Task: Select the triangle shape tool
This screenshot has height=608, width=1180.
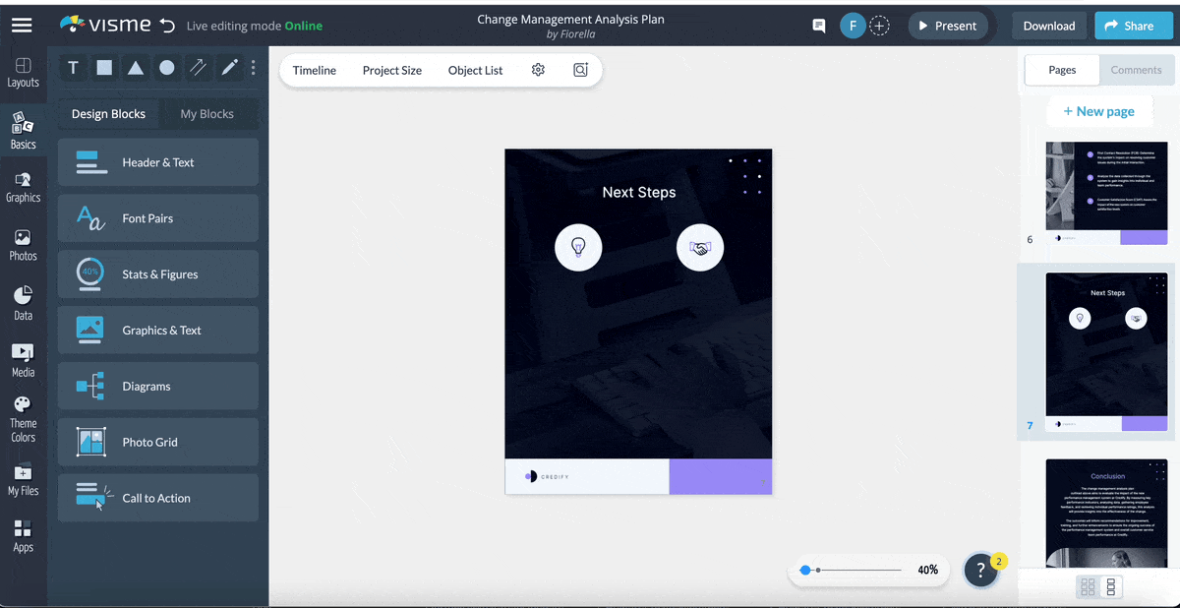Action: click(136, 68)
